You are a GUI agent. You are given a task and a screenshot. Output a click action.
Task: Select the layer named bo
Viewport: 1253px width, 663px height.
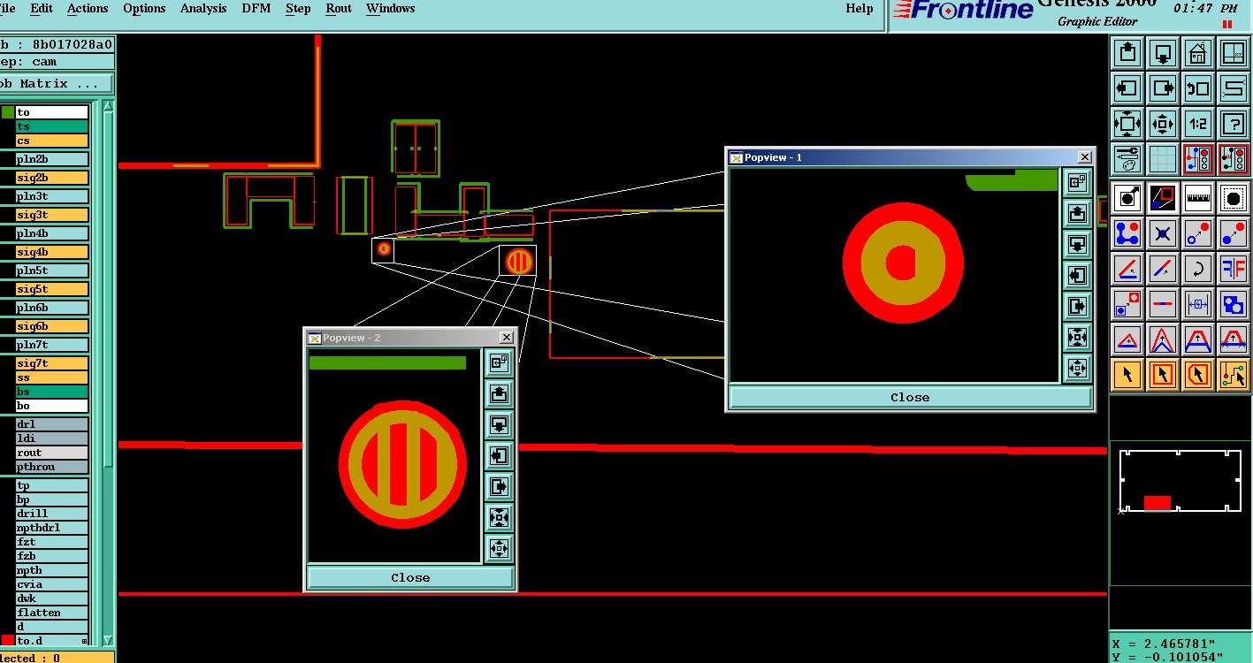[x=52, y=406]
